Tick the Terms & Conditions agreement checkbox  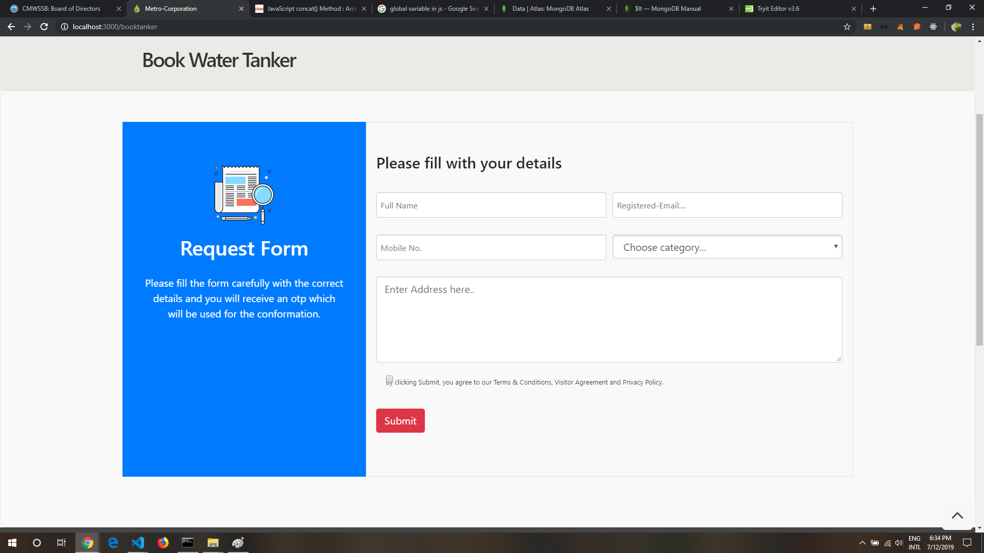point(389,379)
